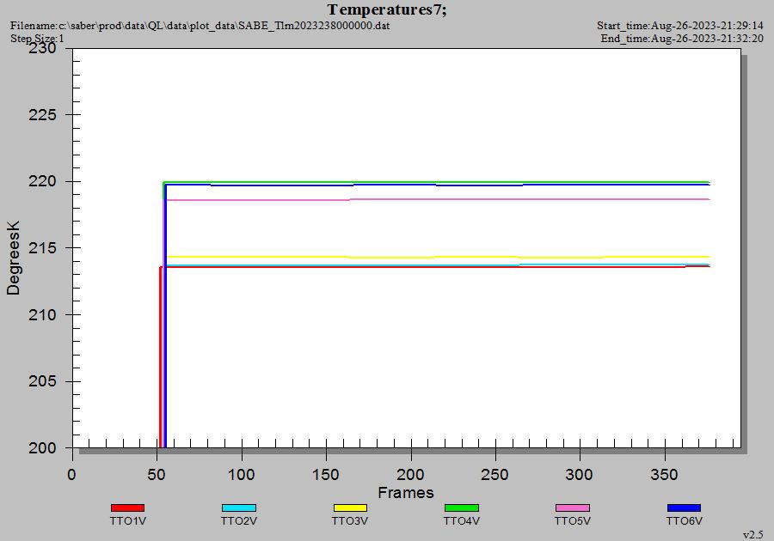The width and height of the screenshot is (774, 541).
Task: Click the Frames x-axis label
Action: [x=406, y=493]
